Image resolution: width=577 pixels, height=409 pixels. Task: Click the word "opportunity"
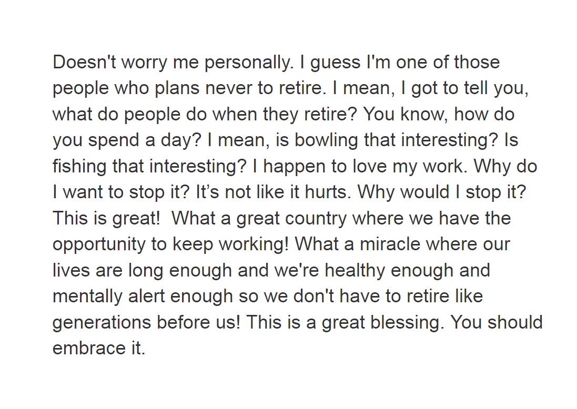pyautogui.click(x=99, y=246)
